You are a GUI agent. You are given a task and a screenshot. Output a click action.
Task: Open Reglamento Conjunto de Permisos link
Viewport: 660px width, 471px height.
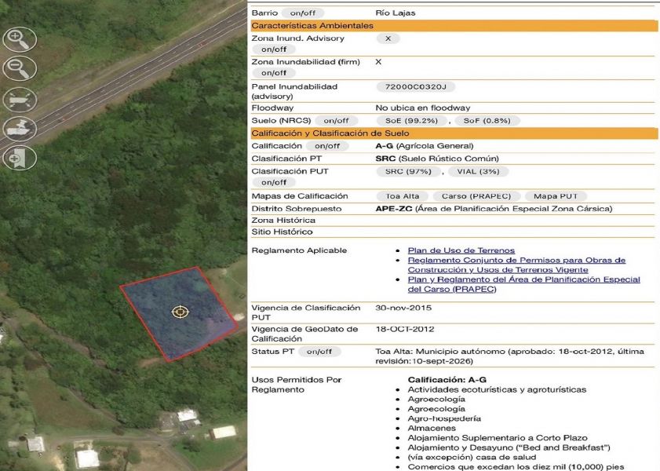[516, 265]
